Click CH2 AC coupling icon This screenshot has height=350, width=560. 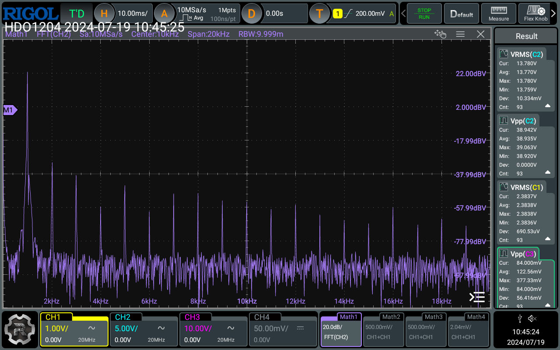[161, 328]
